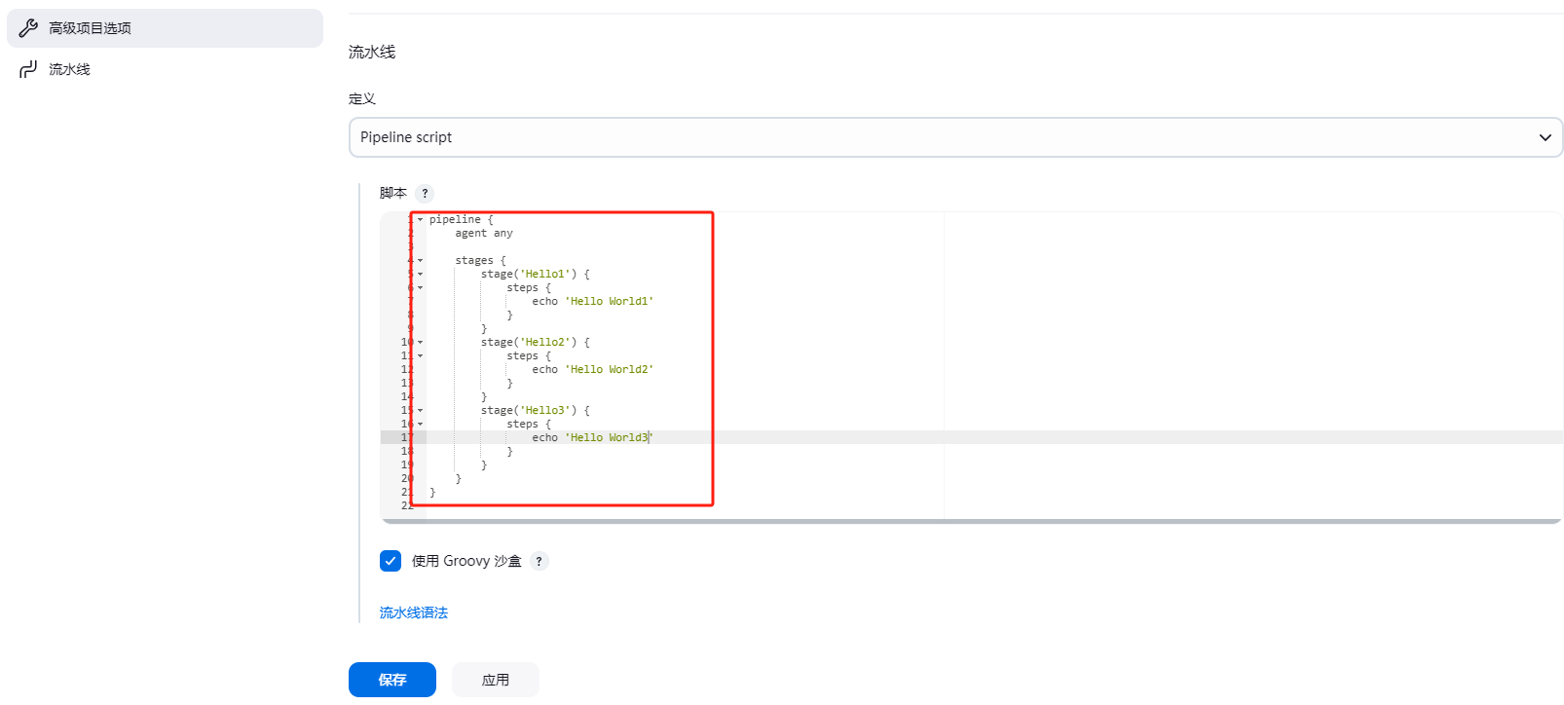Collapse the stage('Hello2') fold arrow
This screenshot has width=1564, height=705.
[x=421, y=343]
